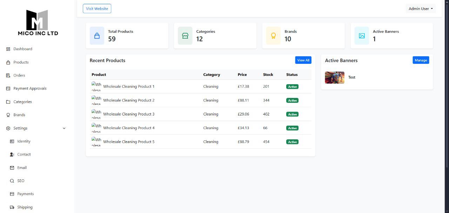The image size is (449, 213).
Task: Click the Test banner thumbnail
Action: point(335,78)
